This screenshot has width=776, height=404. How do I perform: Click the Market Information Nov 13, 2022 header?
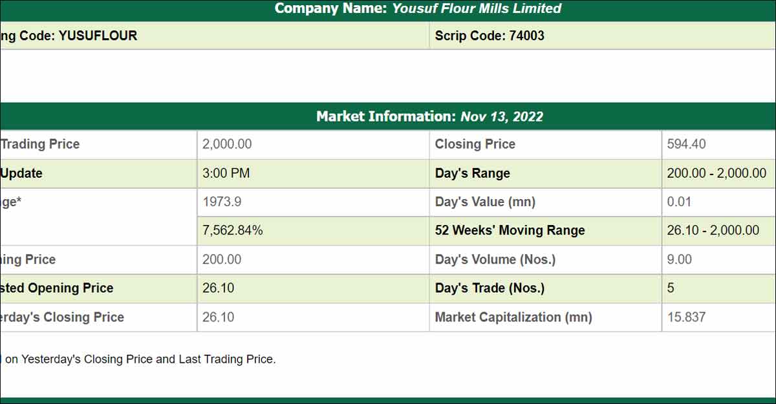click(429, 117)
